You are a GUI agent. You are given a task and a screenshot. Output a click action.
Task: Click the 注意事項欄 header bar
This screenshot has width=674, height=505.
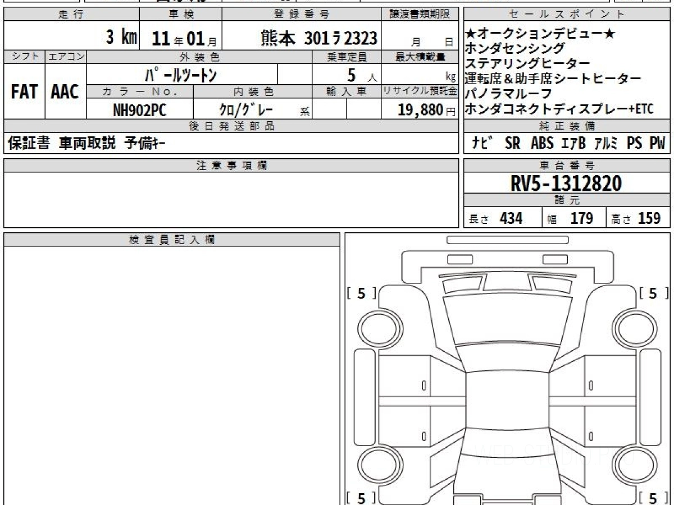tap(231, 165)
